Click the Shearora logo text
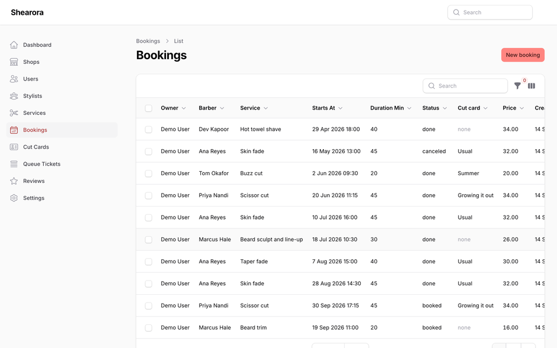This screenshot has height=348, width=557. point(27,12)
